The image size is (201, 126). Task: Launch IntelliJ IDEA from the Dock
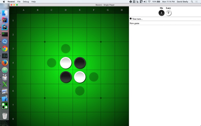[5, 20]
